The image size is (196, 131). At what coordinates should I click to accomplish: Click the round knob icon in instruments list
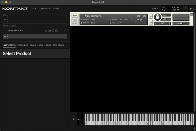click(57, 31)
